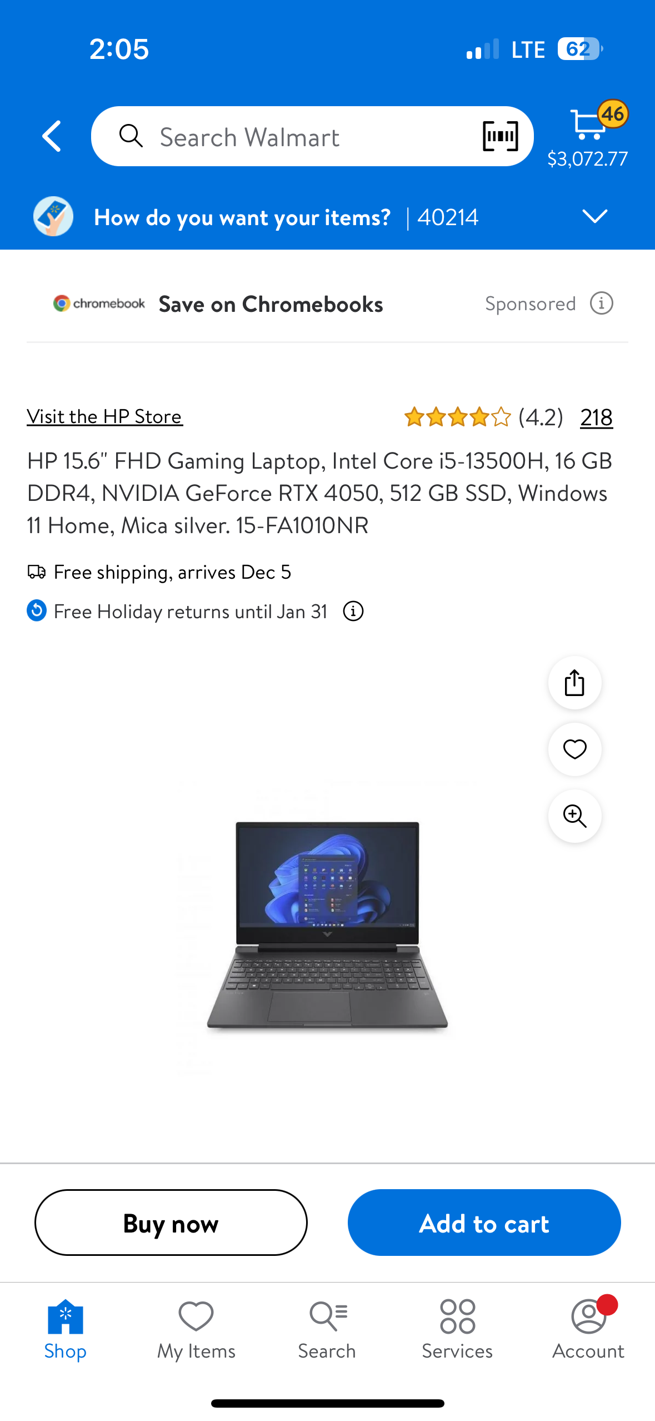655x1421 pixels.
Task: Open the Services tab
Action: (x=457, y=1330)
